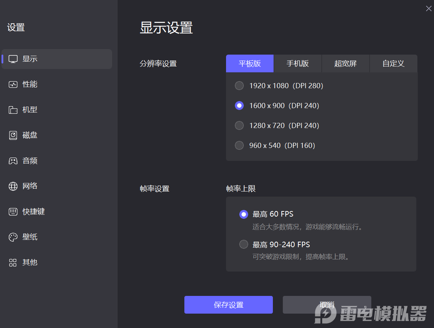Open the 性能 settings panel
The image size is (434, 328).
(x=29, y=84)
